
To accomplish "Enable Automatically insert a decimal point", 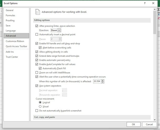I will (x=37, y=34).
